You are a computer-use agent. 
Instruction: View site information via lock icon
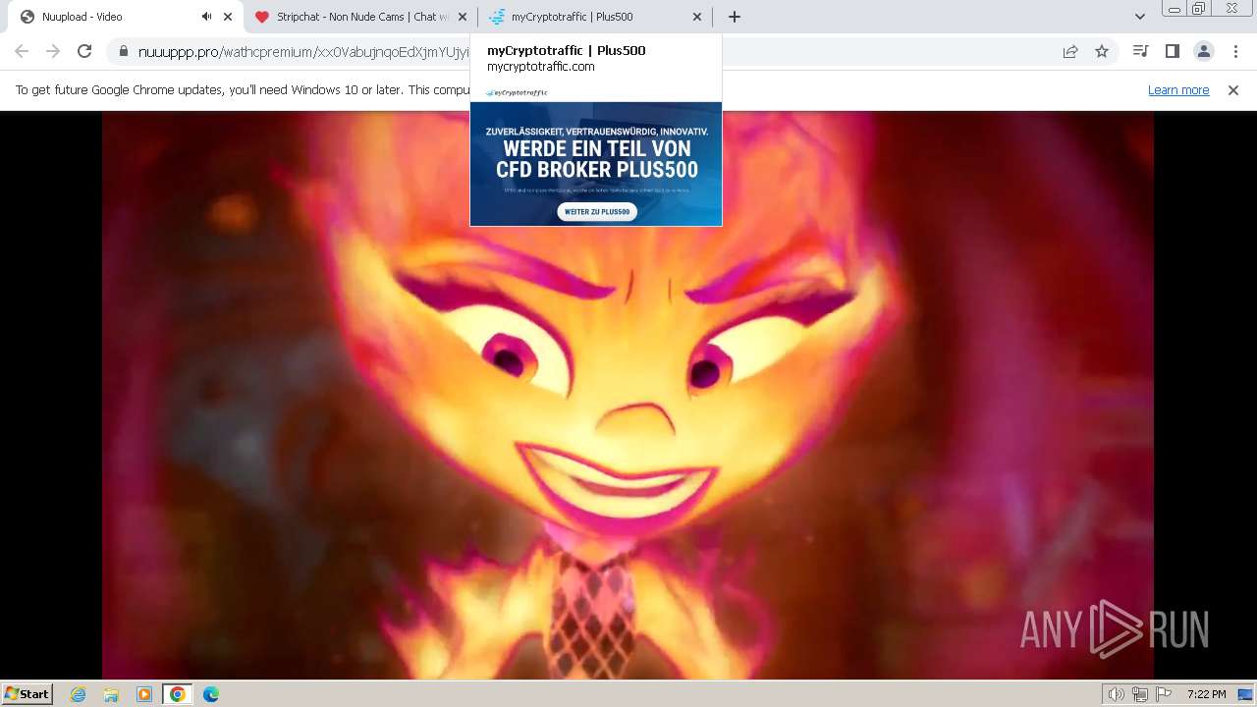123,51
